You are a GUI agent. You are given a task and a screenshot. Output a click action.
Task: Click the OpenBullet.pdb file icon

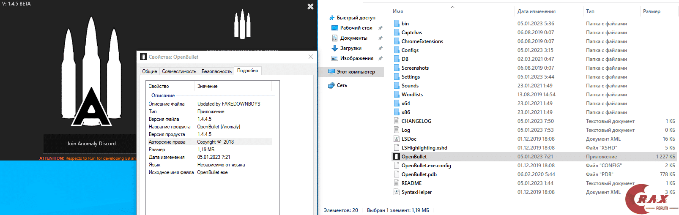pyautogui.click(x=397, y=174)
